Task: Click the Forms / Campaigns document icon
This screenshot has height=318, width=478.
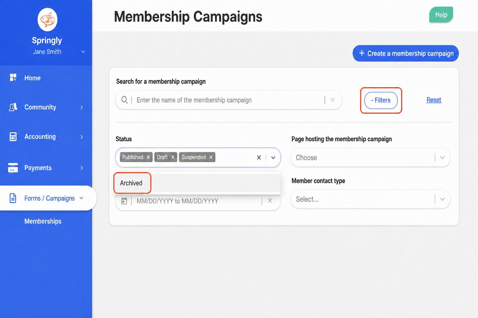Action: pyautogui.click(x=13, y=198)
